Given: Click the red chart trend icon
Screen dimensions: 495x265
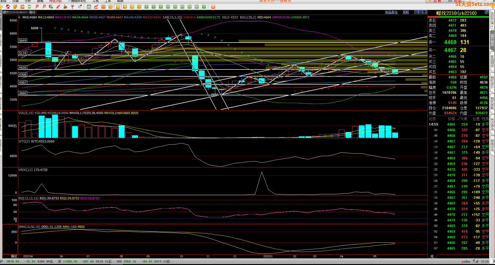Looking at the screenshot, I should [96, 7].
